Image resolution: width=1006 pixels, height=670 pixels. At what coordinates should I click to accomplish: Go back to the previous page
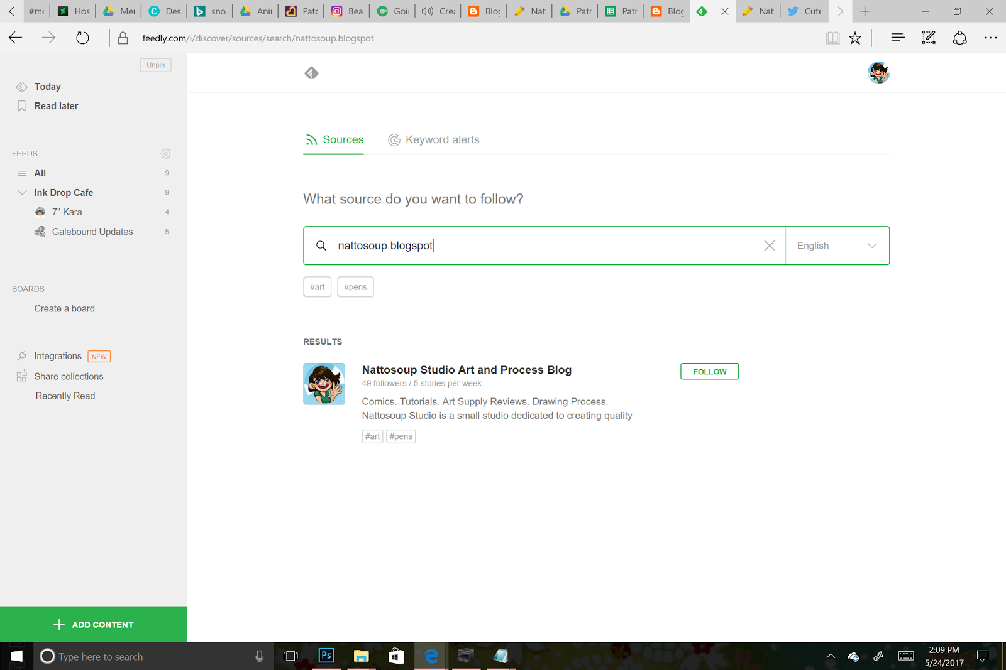16,38
